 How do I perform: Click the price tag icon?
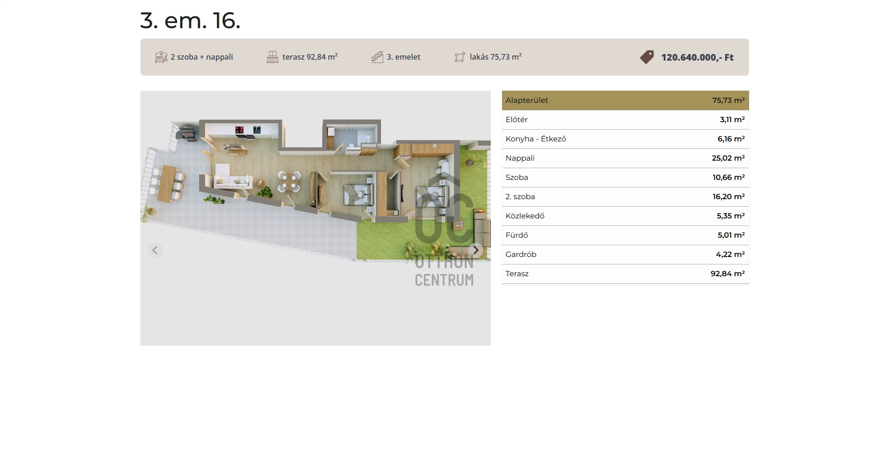[647, 57]
